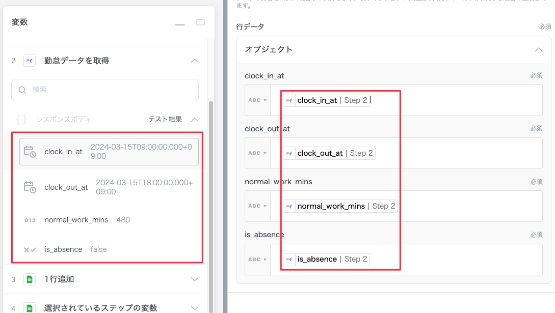Click the normal_work_mins number type icon
The height and width of the screenshot is (313, 555).
click(x=30, y=220)
